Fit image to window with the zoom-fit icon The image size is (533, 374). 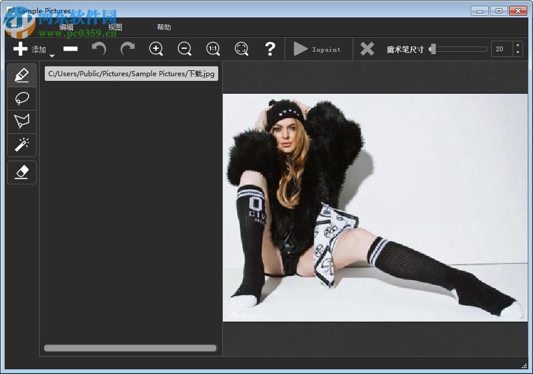pos(241,49)
